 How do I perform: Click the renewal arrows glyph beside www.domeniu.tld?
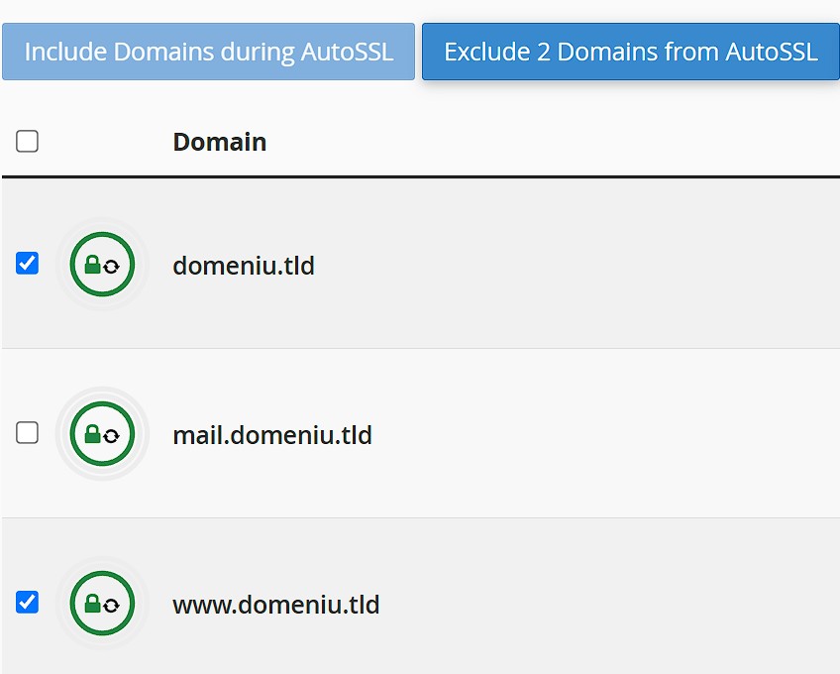pyautogui.click(x=111, y=606)
